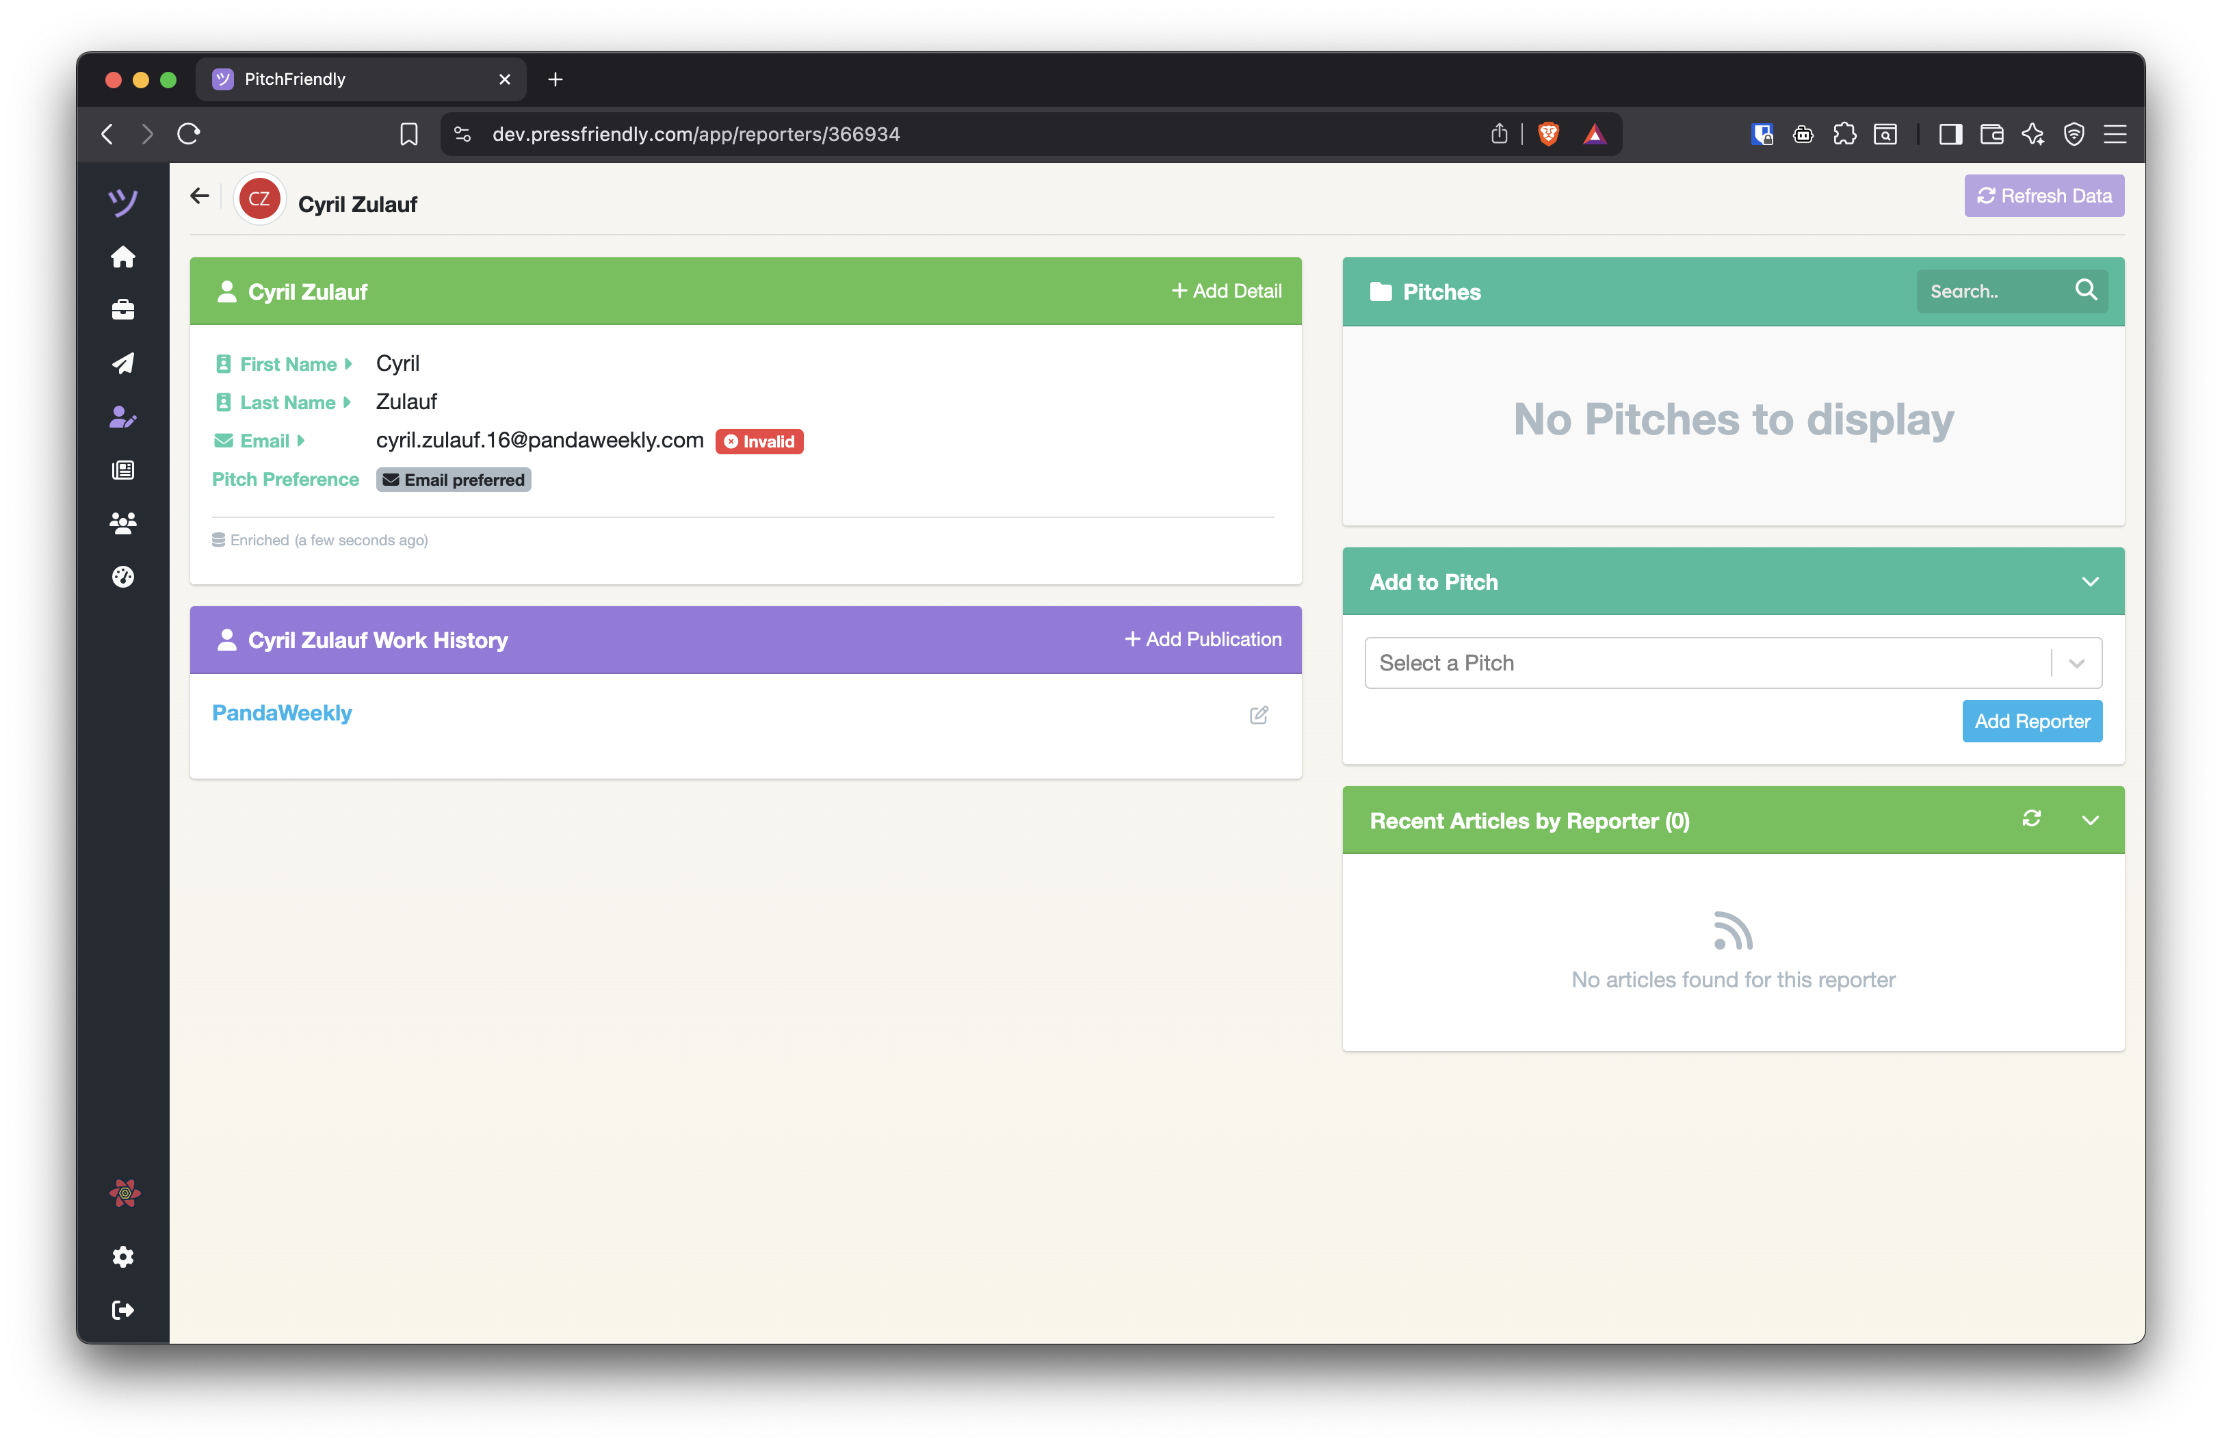This screenshot has height=1445, width=2222.
Task: Click the VPN shield icon in toolbar
Action: tap(2074, 134)
